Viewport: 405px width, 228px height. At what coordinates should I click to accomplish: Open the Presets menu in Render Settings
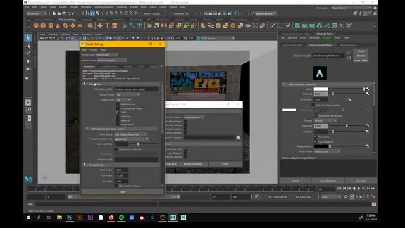[x=93, y=50]
